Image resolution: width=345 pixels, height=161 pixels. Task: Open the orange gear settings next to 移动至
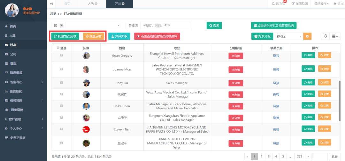(x=307, y=36)
